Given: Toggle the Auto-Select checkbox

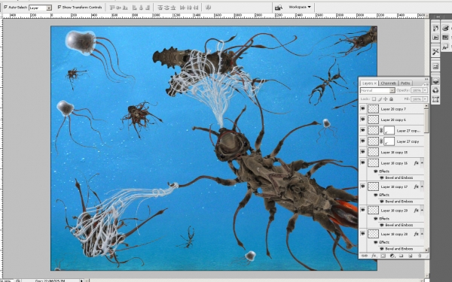Looking at the screenshot, I should click(5, 8).
